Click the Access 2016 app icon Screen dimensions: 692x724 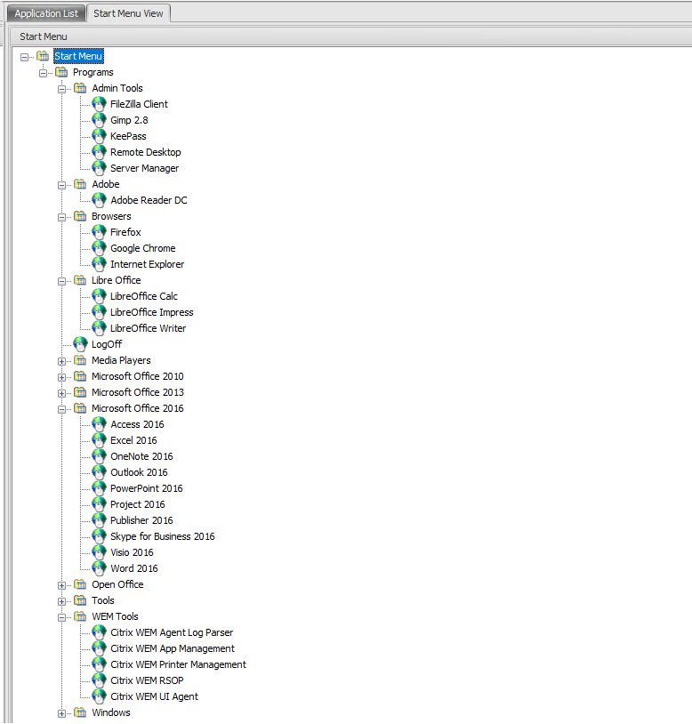click(x=99, y=424)
